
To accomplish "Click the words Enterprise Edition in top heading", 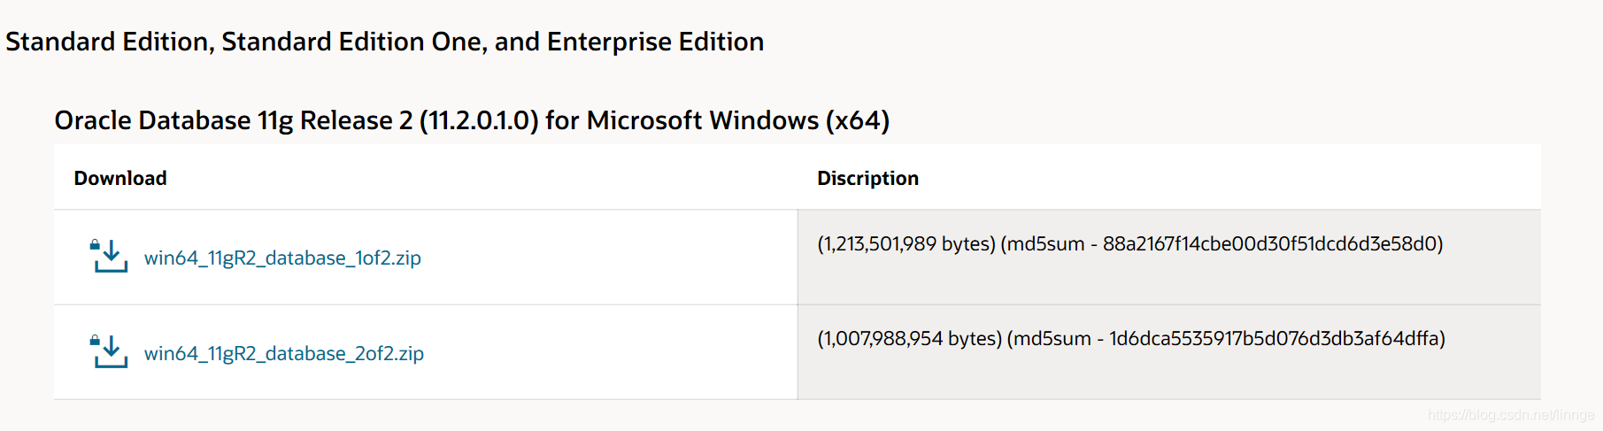I will [x=655, y=42].
